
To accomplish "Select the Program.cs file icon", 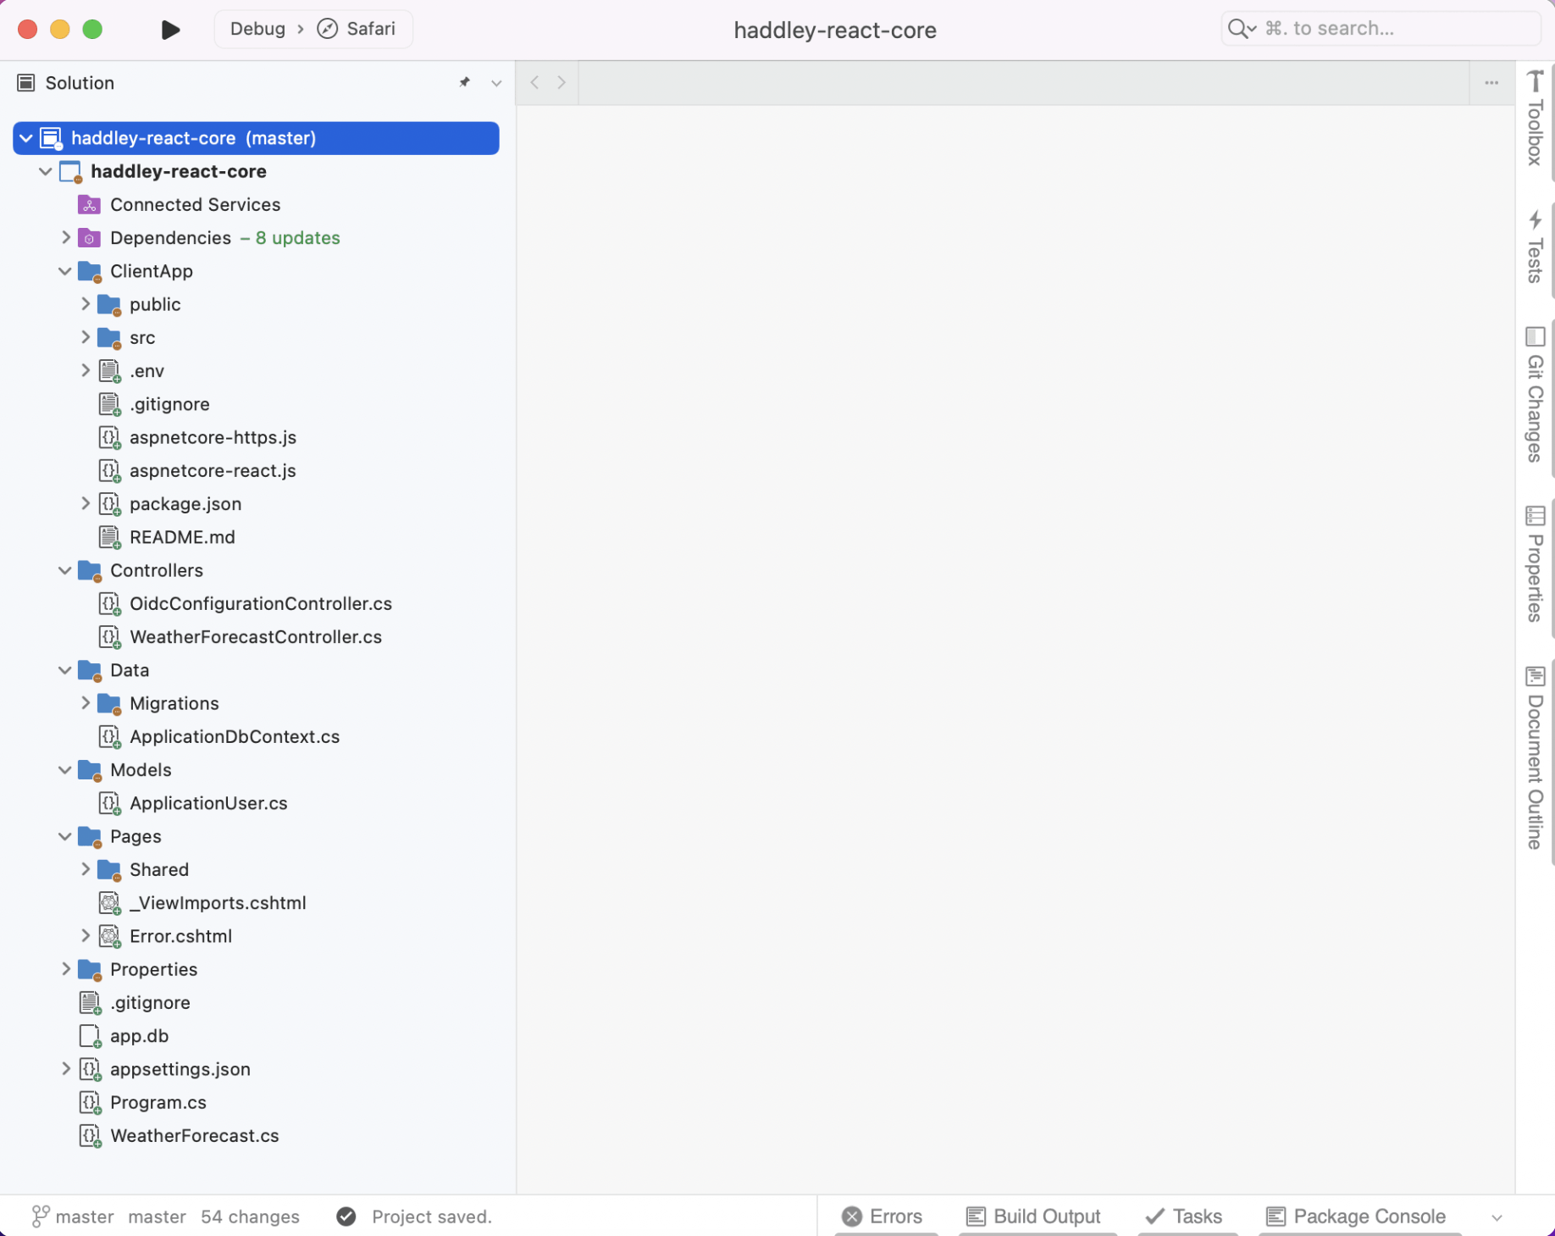I will point(90,1103).
